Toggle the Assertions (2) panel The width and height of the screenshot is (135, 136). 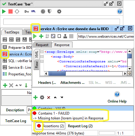[x=51, y=126]
